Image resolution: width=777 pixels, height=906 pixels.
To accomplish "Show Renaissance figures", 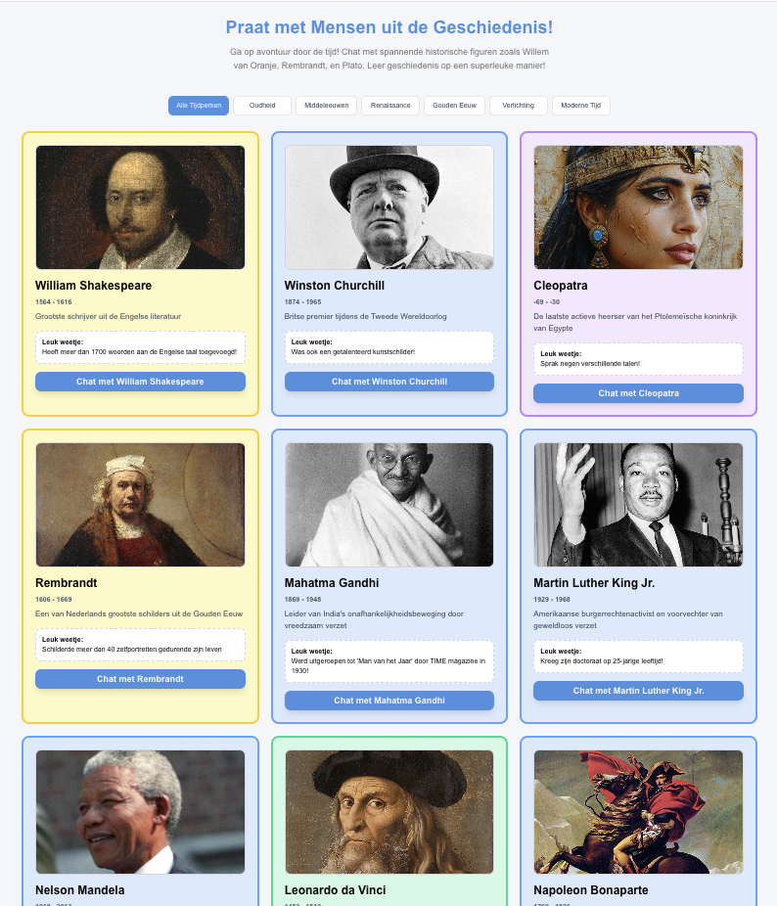I will [390, 106].
